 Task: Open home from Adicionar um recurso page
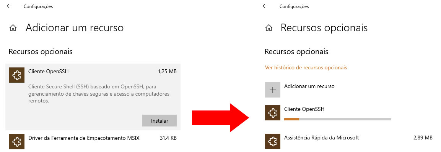[x=13, y=28]
